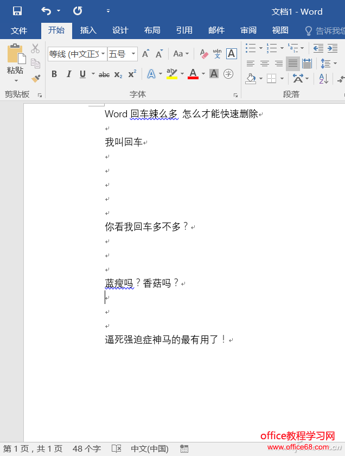Click the Clear Formatting eraser icon
The height and width of the screenshot is (456, 345).
[x=204, y=54]
